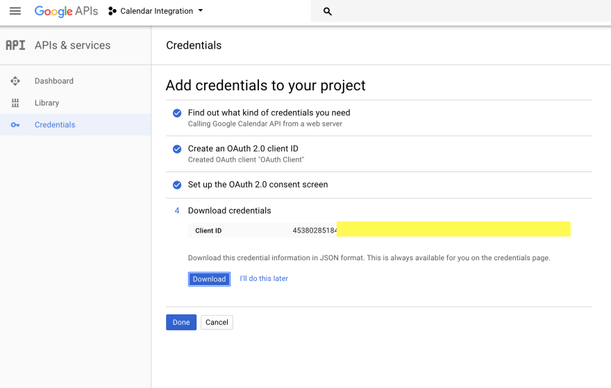Click the Google APIs logo
Screen dimensions: 611x388
[x=66, y=11]
